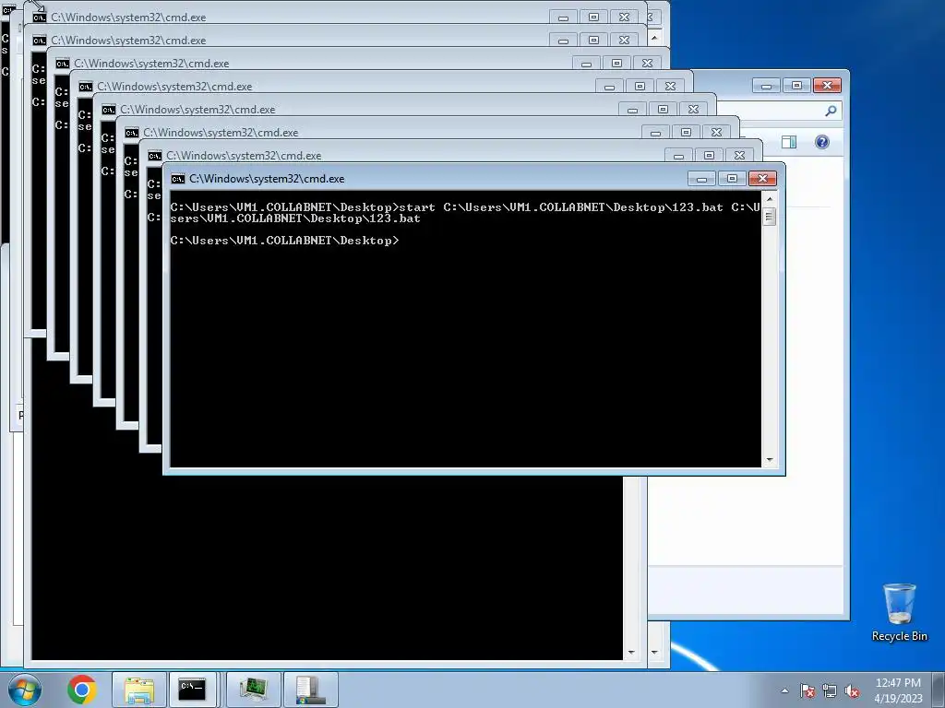The height and width of the screenshot is (708, 945).
Task: Click the title icon of the cmd window just behind the front one
Action: click(155, 156)
